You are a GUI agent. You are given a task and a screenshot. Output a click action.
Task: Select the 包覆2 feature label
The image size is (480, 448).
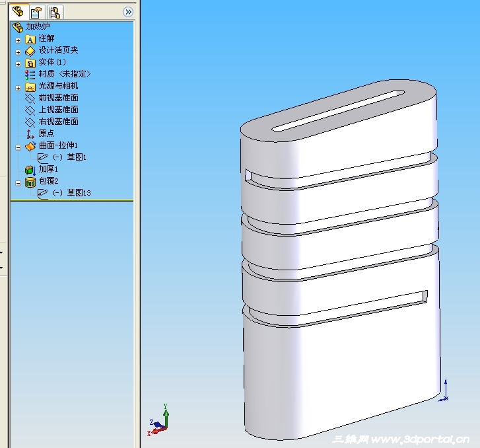click(48, 181)
